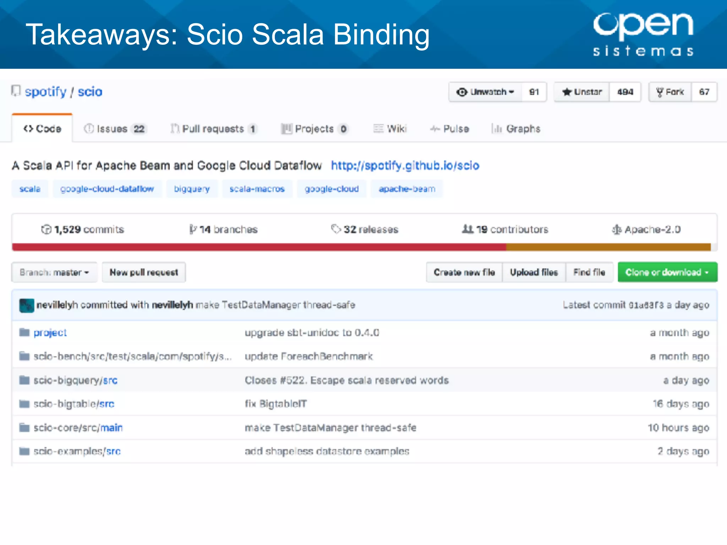This screenshot has height=545, width=727.
Task: Open the Clone or download menu
Action: pyautogui.click(x=667, y=272)
